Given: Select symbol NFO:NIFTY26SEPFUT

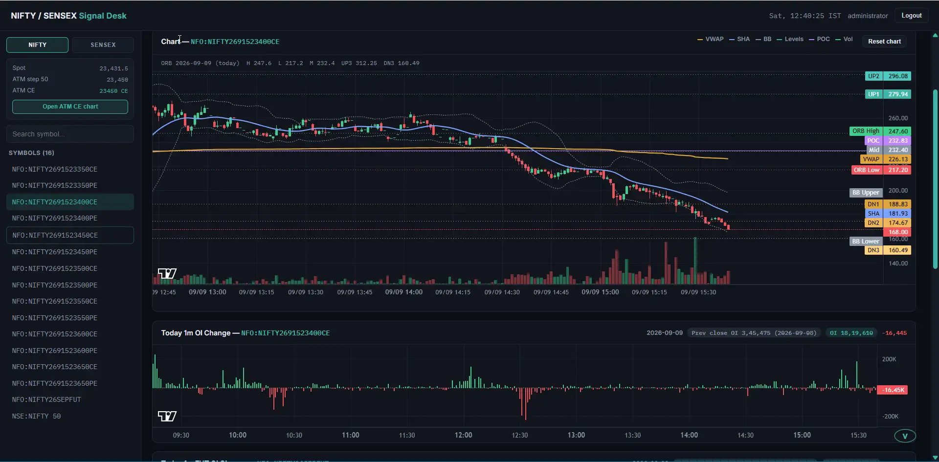Looking at the screenshot, I should coord(70,399).
